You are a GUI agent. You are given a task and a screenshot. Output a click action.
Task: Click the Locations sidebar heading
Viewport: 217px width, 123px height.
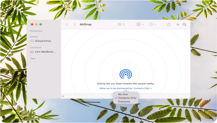[x=35, y=47]
